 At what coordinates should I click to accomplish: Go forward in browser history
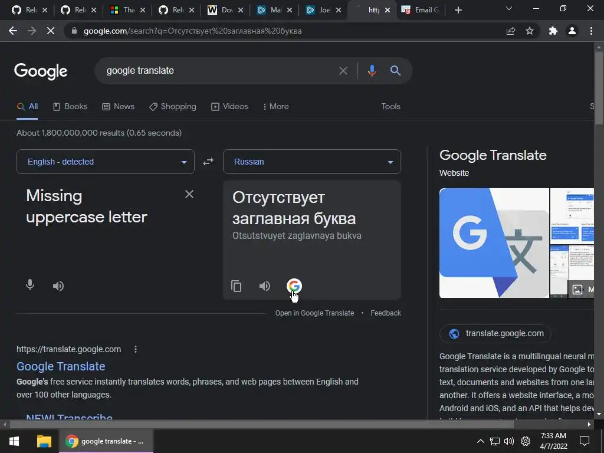32,31
